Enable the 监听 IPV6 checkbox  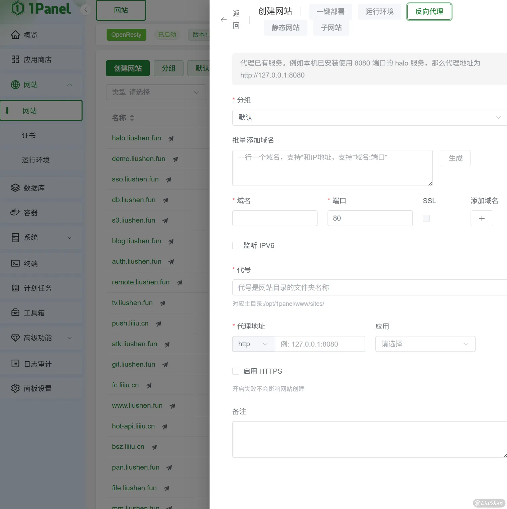coord(236,246)
